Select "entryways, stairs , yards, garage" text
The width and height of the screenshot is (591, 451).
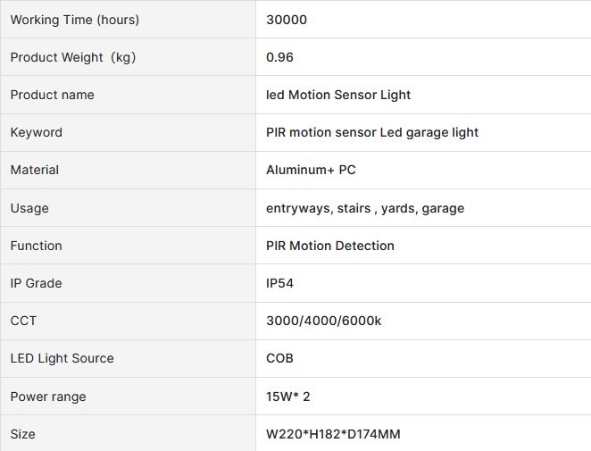point(365,208)
